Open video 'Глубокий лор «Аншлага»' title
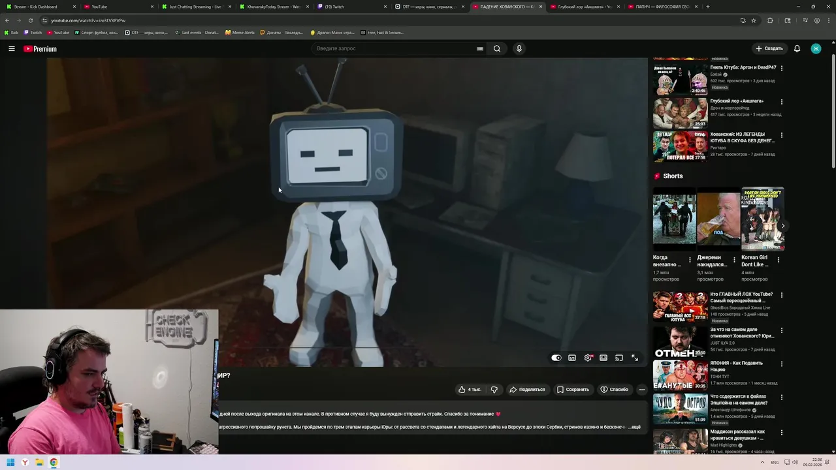The height and width of the screenshot is (470, 836). (737, 101)
